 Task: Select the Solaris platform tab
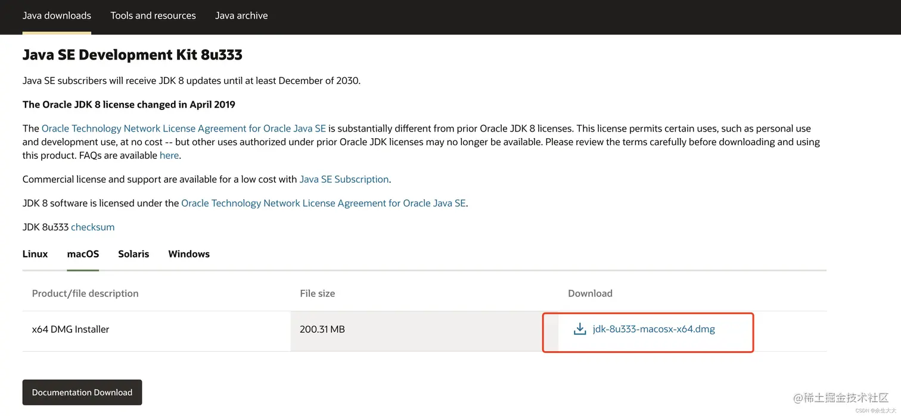pyautogui.click(x=133, y=254)
